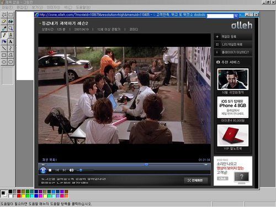Viewport: 276px width, 207px height.
Task: Select the Fill With Color bucket tool
Action: click(x=10, y=22)
